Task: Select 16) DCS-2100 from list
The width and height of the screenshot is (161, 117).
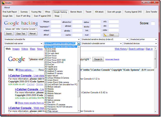Action: (60, 49)
